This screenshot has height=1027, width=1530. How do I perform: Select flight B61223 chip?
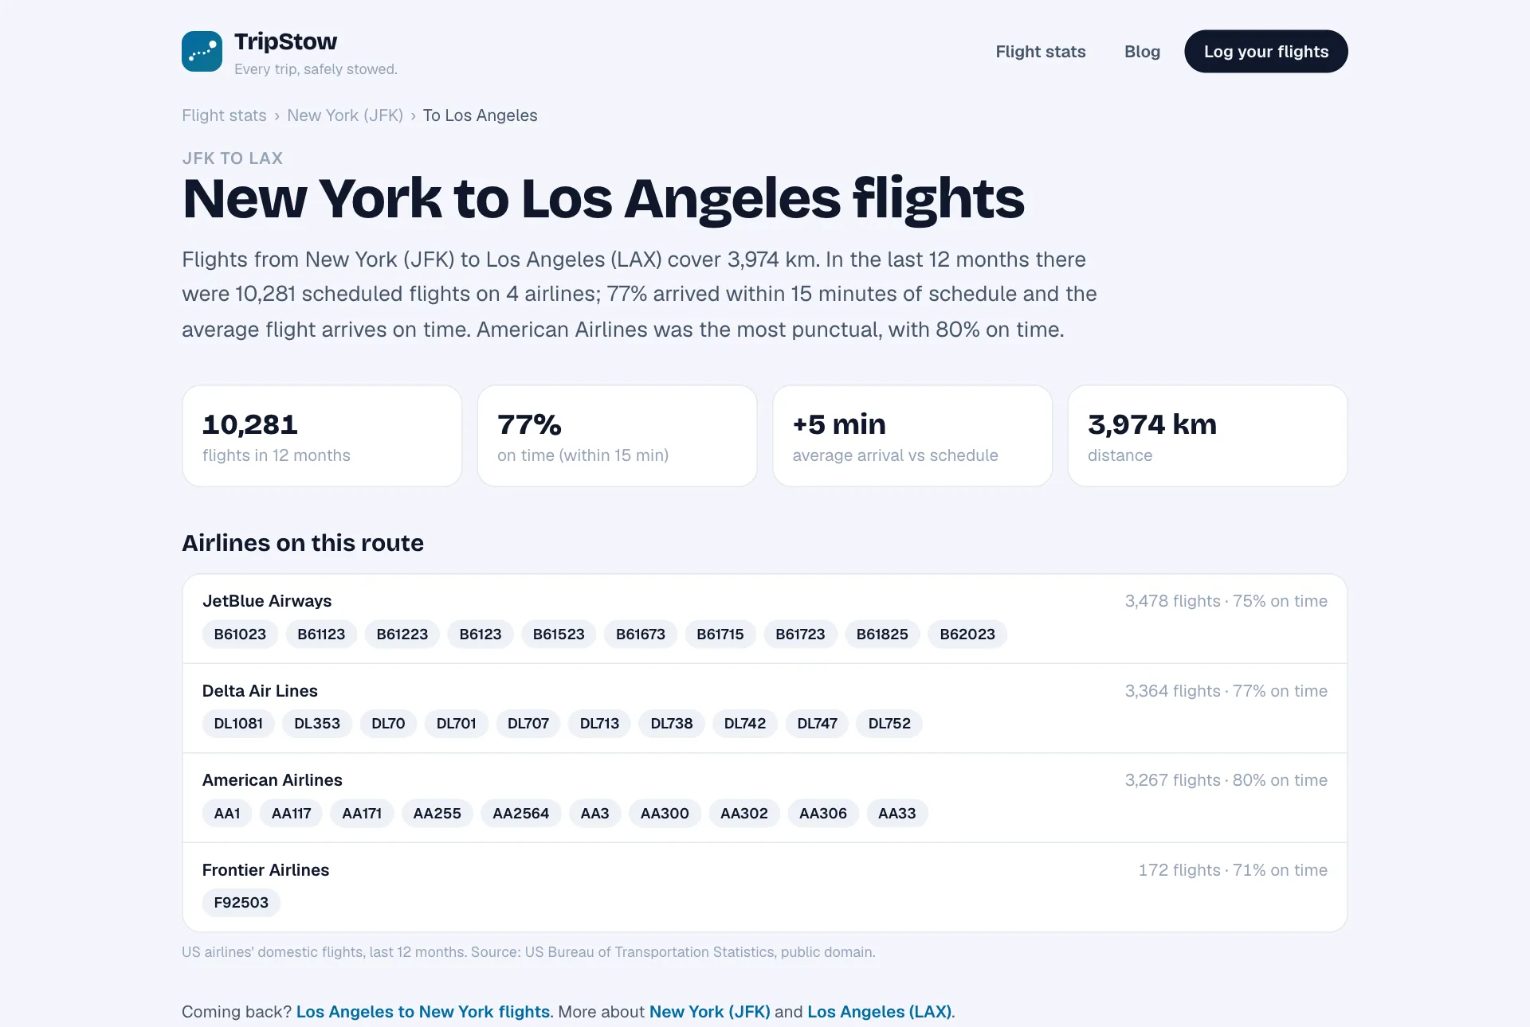402,635
